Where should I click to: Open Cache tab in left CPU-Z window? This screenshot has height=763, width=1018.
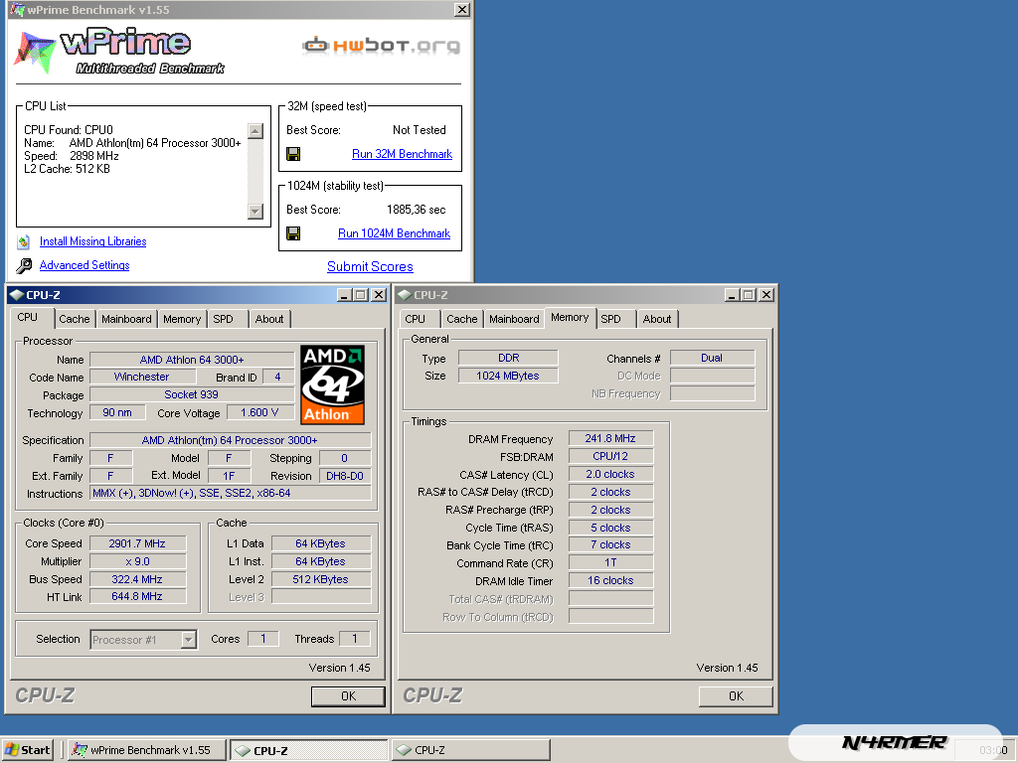(74, 319)
